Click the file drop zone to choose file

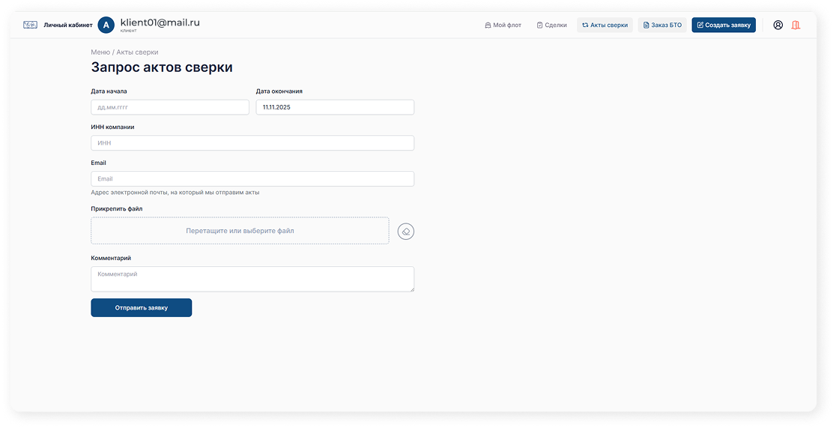click(x=240, y=231)
